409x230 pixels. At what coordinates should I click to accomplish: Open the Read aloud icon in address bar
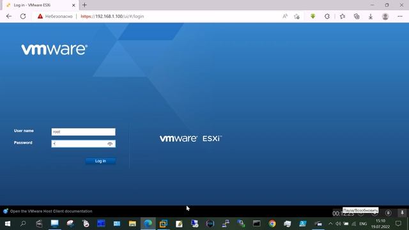point(285,16)
